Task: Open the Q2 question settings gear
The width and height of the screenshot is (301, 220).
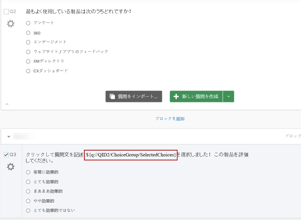Action: [x=11, y=24]
